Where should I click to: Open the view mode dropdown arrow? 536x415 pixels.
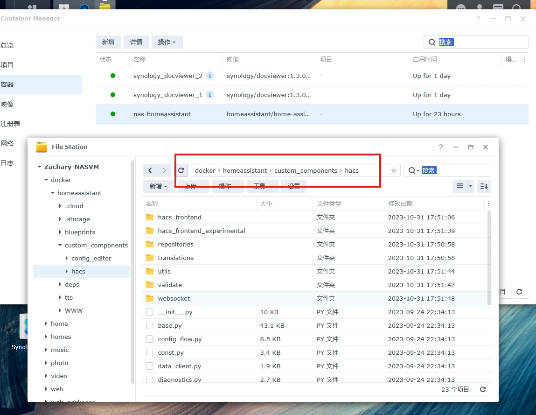pos(471,186)
